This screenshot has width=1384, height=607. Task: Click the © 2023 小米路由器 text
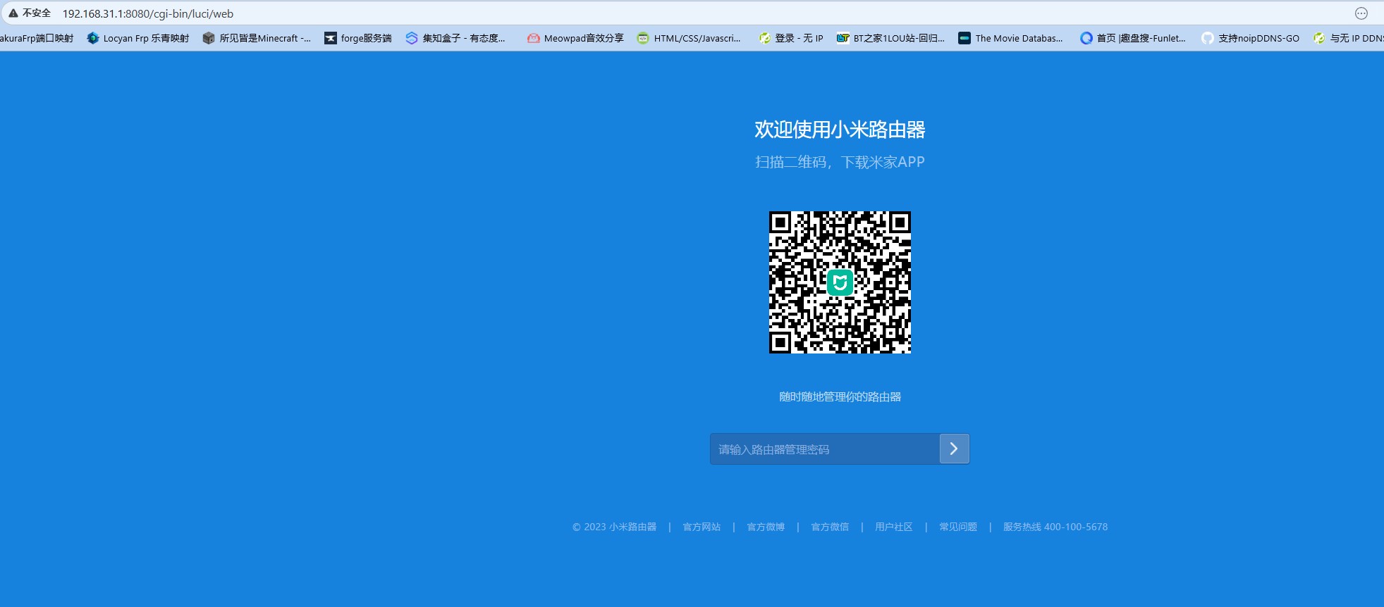(x=614, y=527)
